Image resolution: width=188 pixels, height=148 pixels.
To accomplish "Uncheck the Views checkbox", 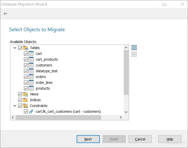I will [20, 94].
